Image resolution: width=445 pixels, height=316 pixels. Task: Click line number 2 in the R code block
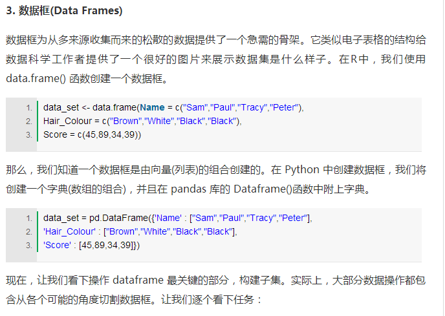(x=28, y=121)
